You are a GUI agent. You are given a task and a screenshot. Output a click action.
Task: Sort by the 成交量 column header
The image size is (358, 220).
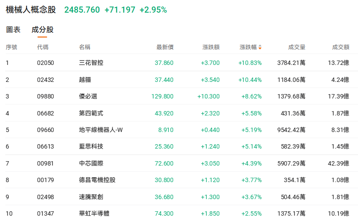point(297,47)
